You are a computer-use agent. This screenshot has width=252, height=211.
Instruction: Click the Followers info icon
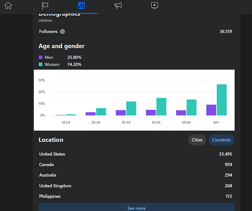pyautogui.click(x=63, y=32)
